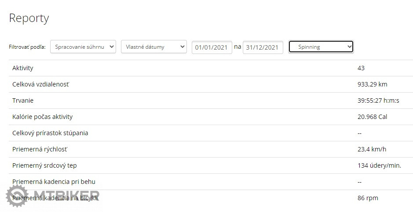
Task: Click the 39:55:27 h:m:s duration value
Action: pyautogui.click(x=378, y=101)
